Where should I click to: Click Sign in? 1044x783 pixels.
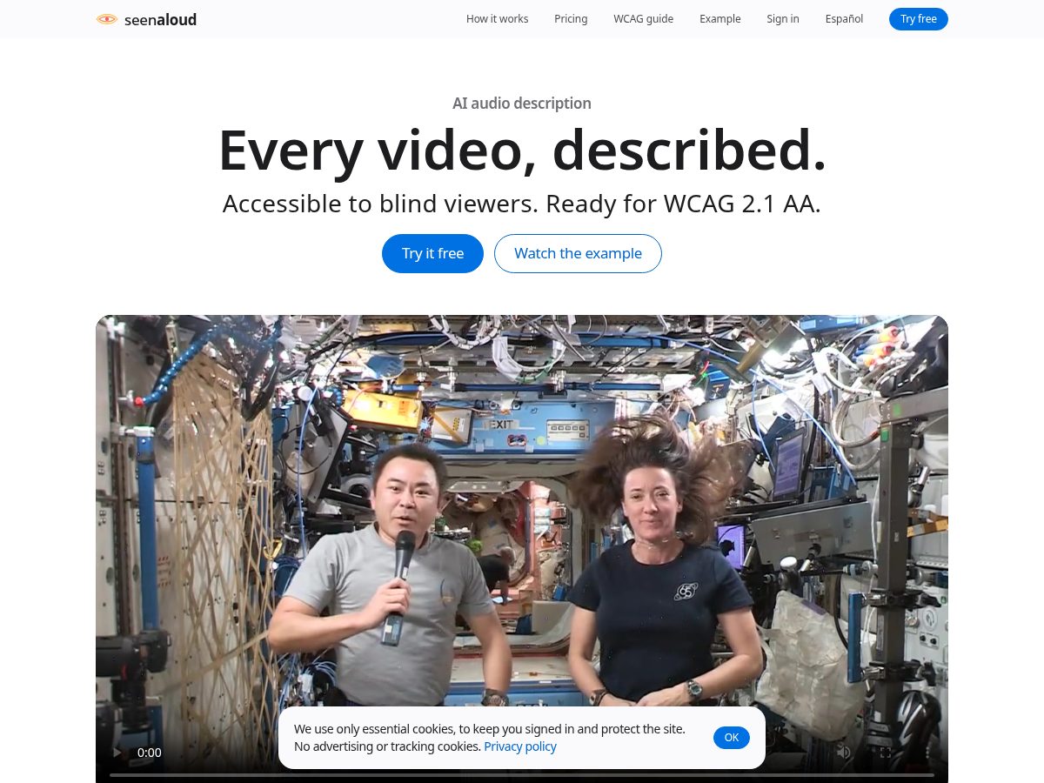click(783, 19)
